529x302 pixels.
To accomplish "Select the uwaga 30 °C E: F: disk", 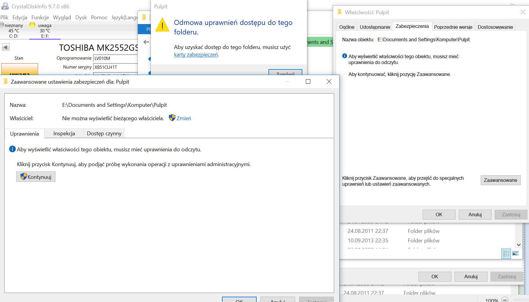I will click(45, 31).
